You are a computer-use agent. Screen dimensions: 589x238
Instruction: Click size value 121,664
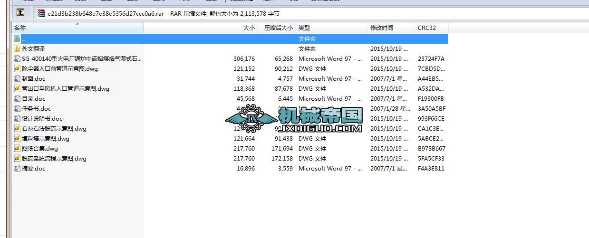click(x=244, y=138)
